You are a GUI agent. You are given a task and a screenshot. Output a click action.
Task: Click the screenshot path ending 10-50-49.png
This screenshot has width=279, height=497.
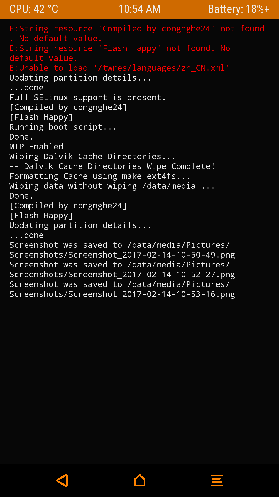tap(122, 255)
